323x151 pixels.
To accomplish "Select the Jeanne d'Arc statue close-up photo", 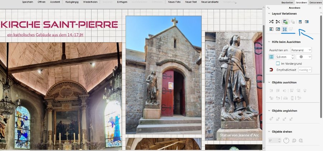I will [x=234, y=86].
